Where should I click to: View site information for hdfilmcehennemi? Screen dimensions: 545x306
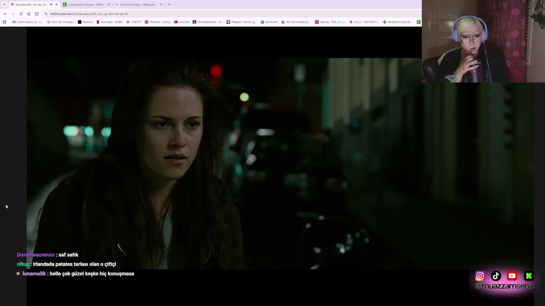point(46,14)
